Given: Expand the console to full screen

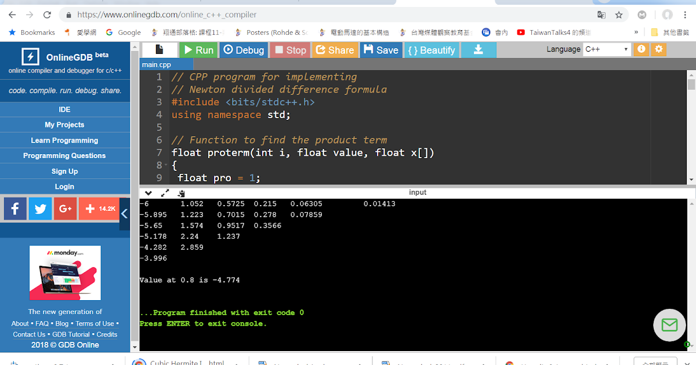Looking at the screenshot, I should pyautogui.click(x=165, y=193).
